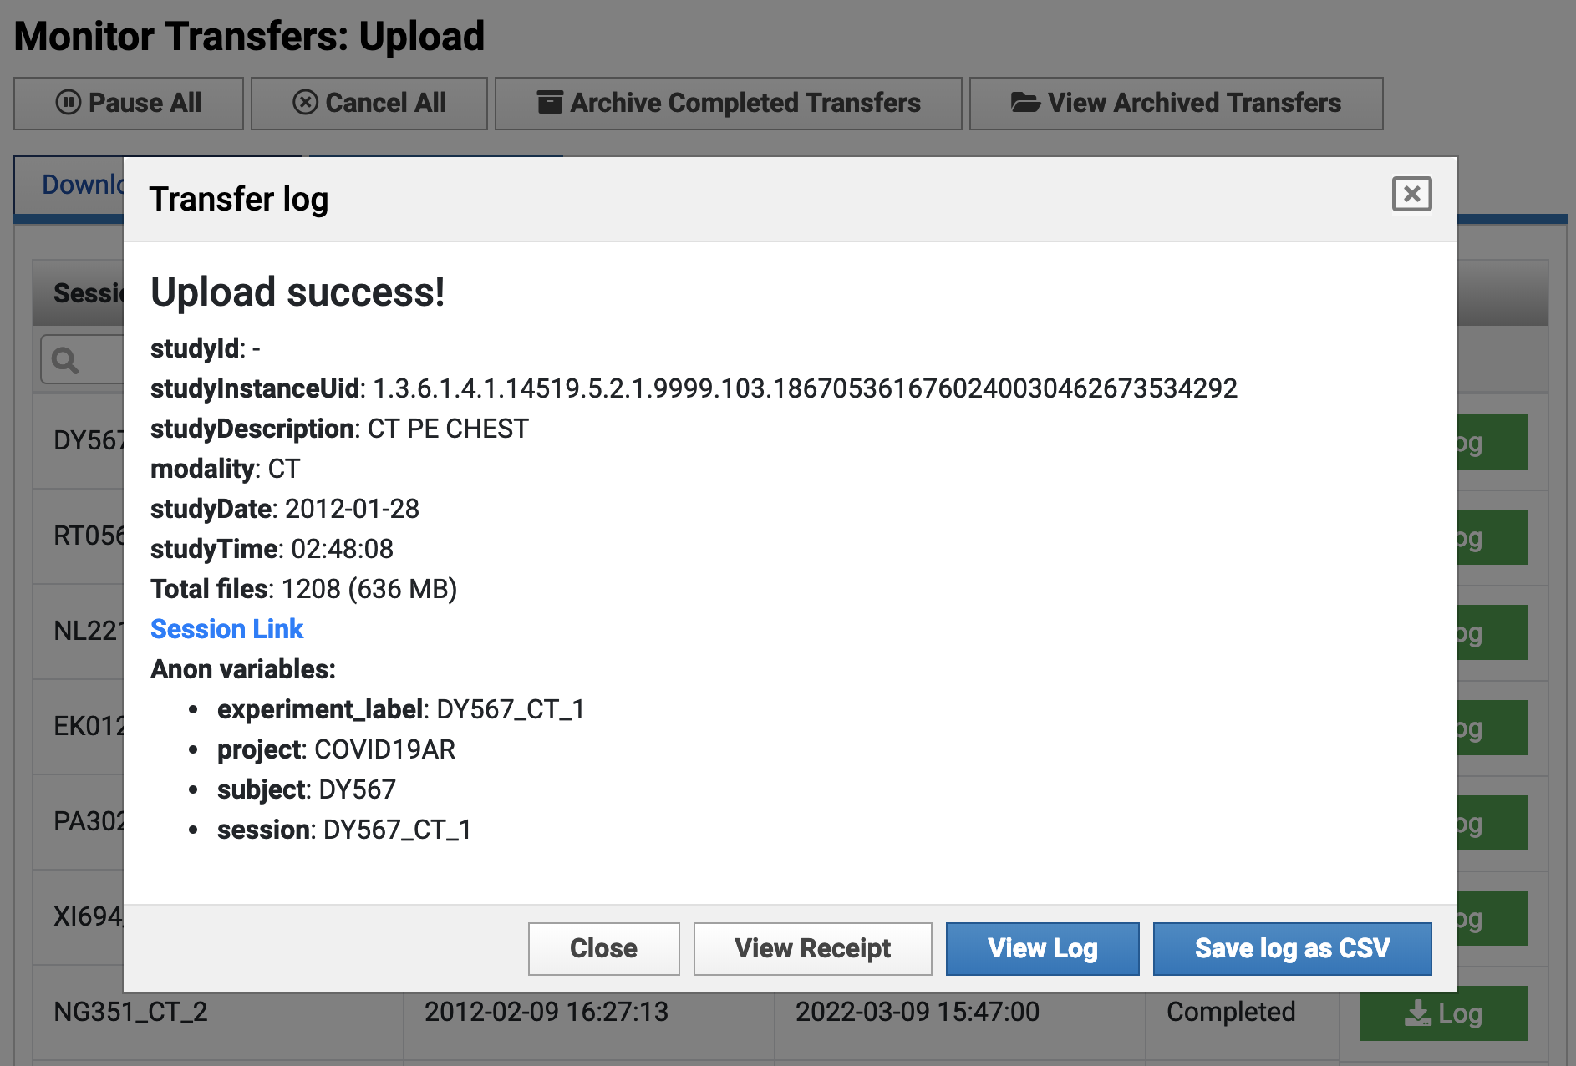The height and width of the screenshot is (1066, 1576).
Task: Click the Completed status of NG351_CT_2
Action: [x=1230, y=1012]
